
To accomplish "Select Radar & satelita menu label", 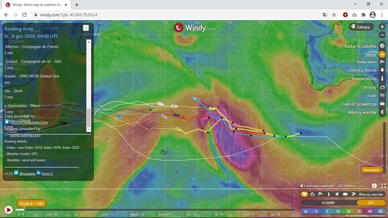I will click(360, 46).
